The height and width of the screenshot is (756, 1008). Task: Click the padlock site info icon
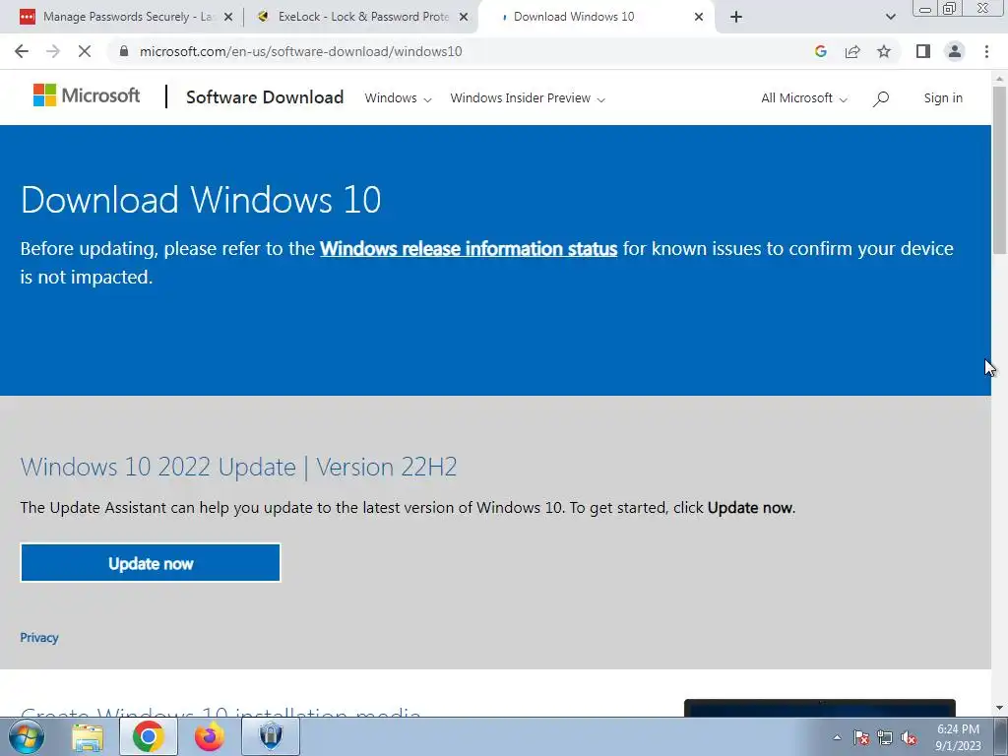point(124,51)
